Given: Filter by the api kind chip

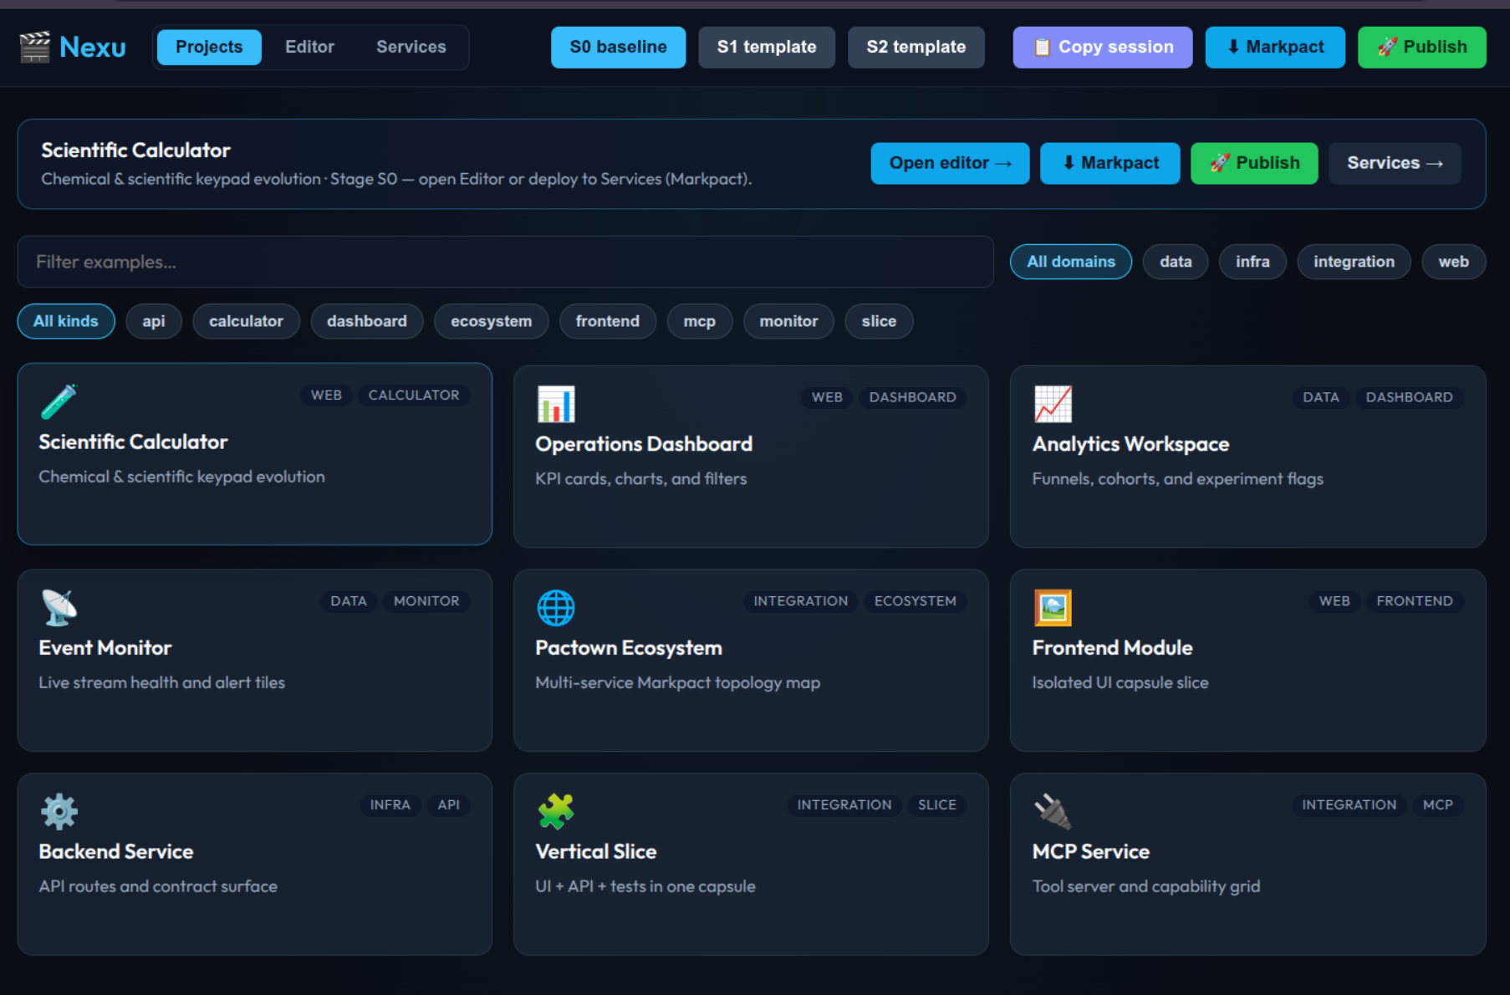Looking at the screenshot, I should click(154, 321).
